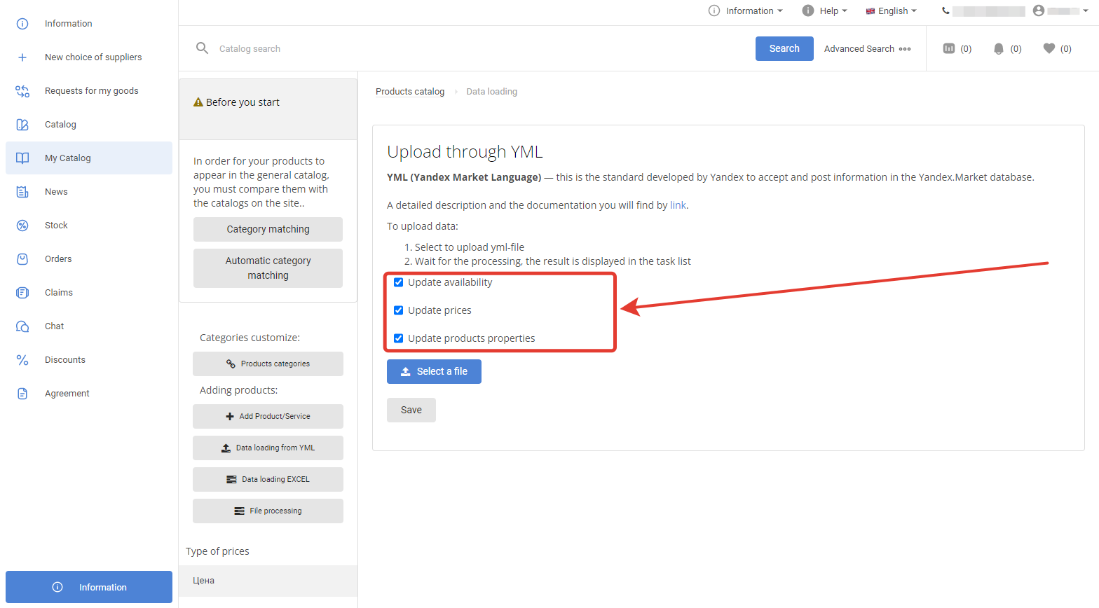
Task: Go to News in the sidebar
Action: coord(56,192)
